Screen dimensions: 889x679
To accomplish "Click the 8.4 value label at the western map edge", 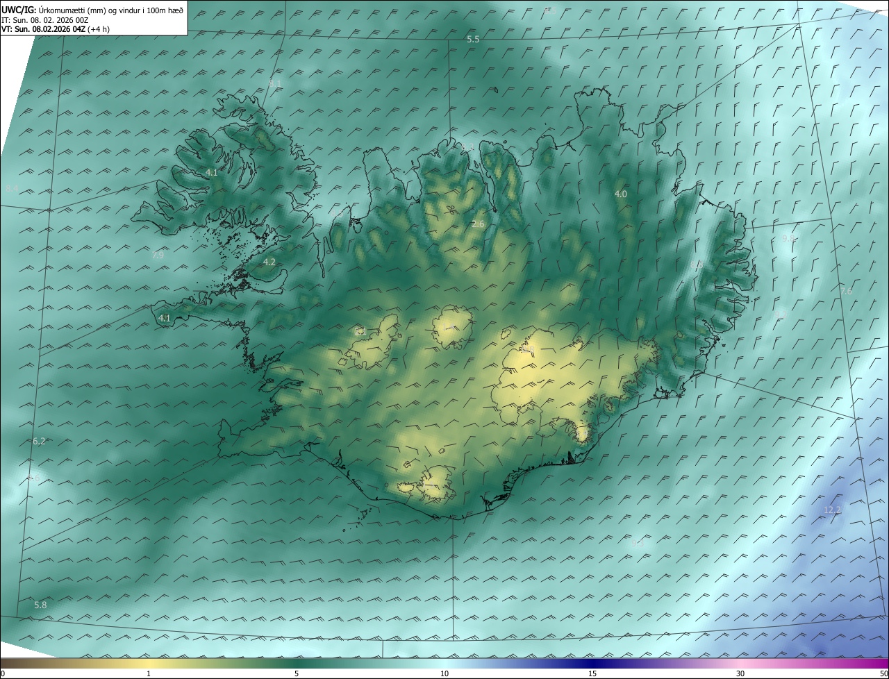I will (12, 189).
